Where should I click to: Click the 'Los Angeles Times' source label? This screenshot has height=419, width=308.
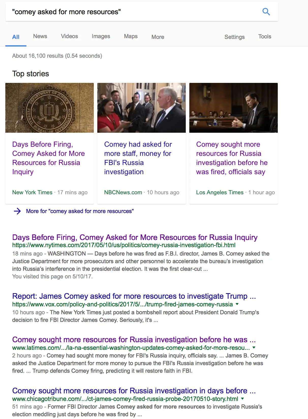(220, 192)
